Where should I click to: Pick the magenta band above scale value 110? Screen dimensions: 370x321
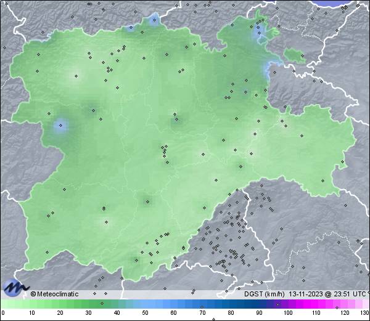point(316,304)
